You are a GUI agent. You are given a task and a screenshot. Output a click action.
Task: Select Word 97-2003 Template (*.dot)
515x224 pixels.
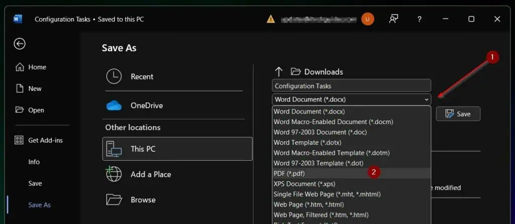352,163
